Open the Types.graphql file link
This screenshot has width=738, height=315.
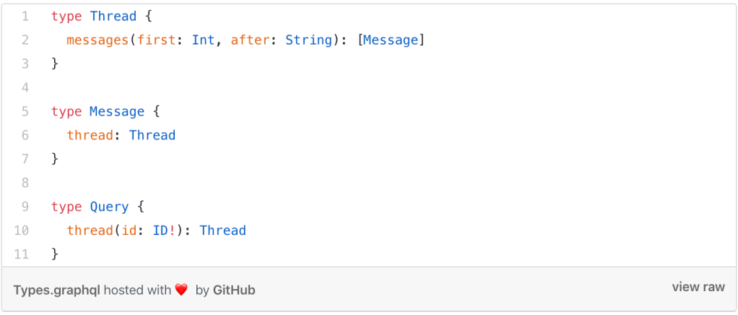click(x=57, y=290)
